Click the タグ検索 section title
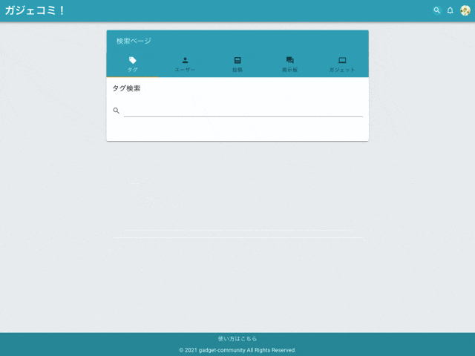This screenshot has height=356, width=475. coord(126,88)
